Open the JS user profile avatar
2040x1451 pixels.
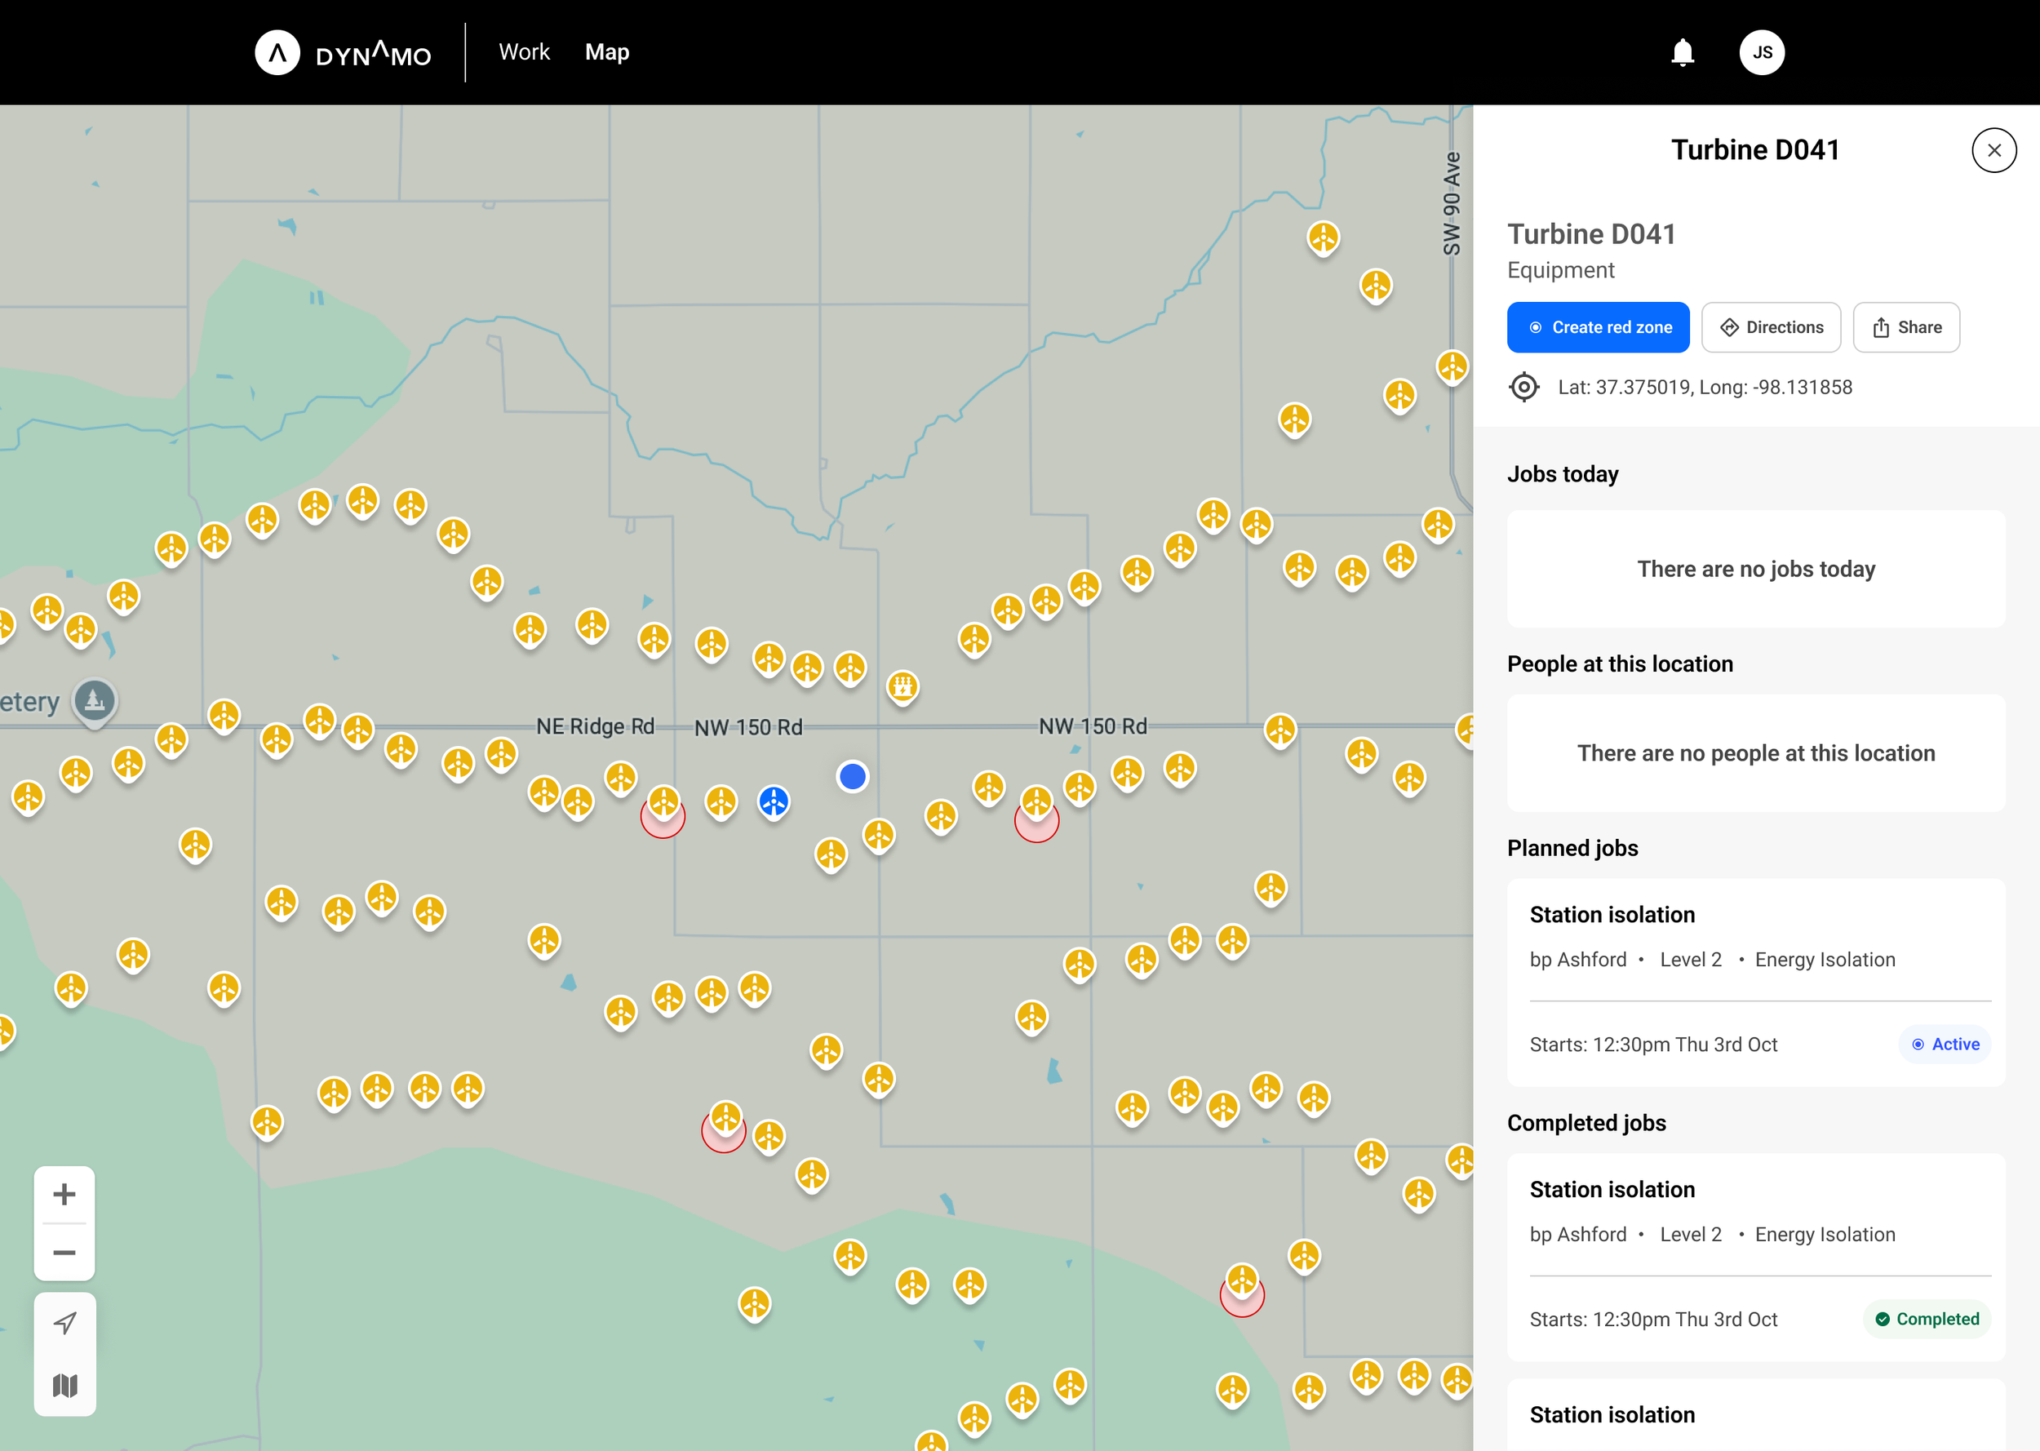point(1761,52)
